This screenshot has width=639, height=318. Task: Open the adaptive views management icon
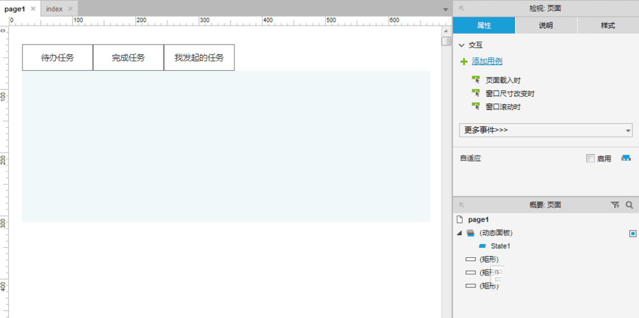(626, 158)
